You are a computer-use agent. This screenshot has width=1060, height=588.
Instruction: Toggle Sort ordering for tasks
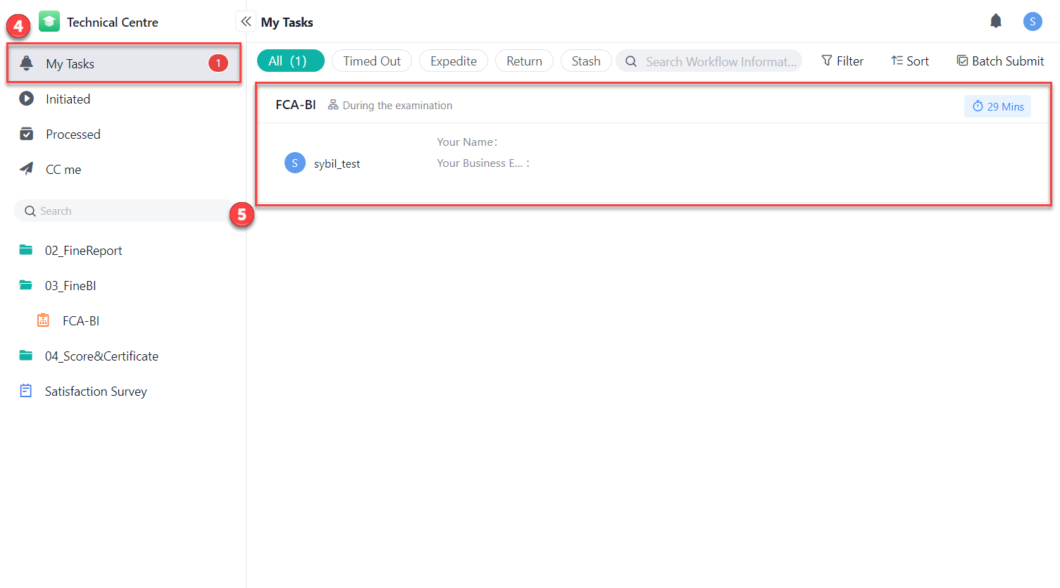click(x=909, y=61)
